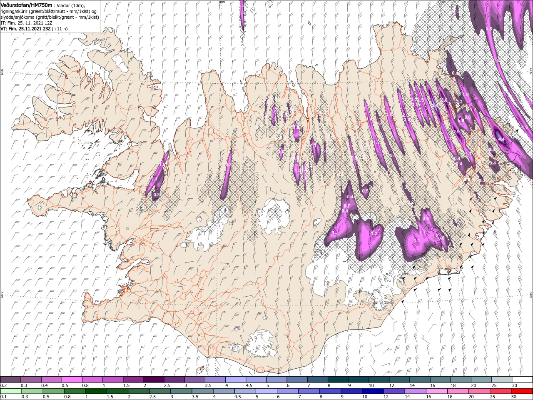Click the deep blue 10–12 swatch in the lower legend row

click(372, 391)
